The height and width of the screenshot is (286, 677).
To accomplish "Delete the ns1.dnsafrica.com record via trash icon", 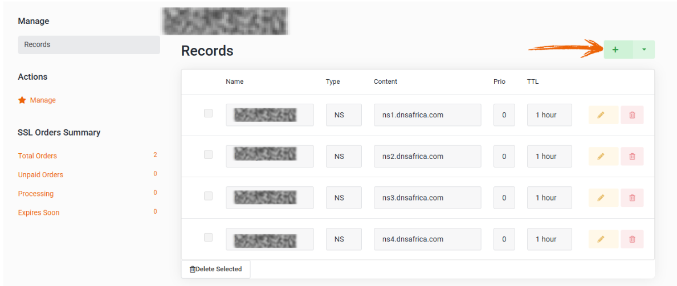I will click(x=632, y=115).
